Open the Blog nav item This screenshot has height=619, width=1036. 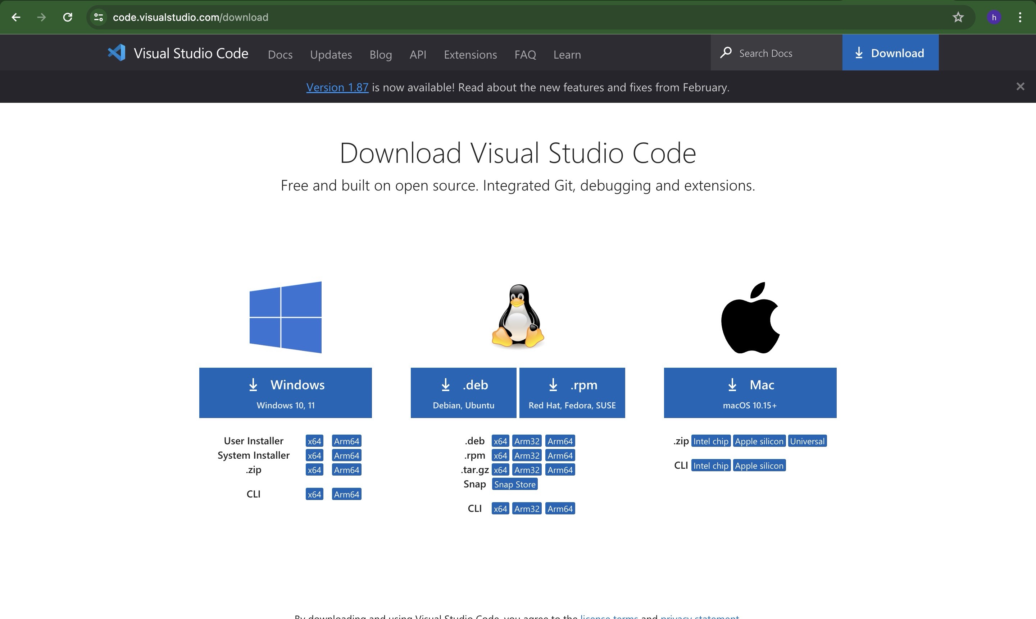(x=381, y=55)
